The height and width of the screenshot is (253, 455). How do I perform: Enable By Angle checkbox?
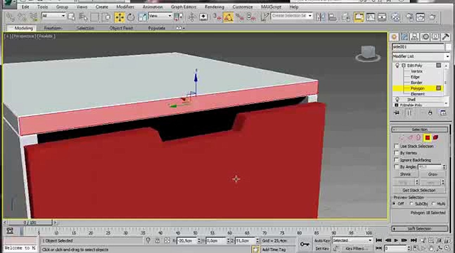397,167
